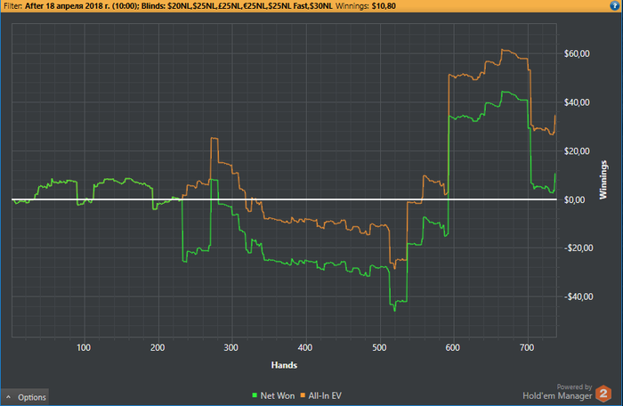This screenshot has height=406, width=623.
Task: Click the $60,00 axis label
Action: (577, 53)
